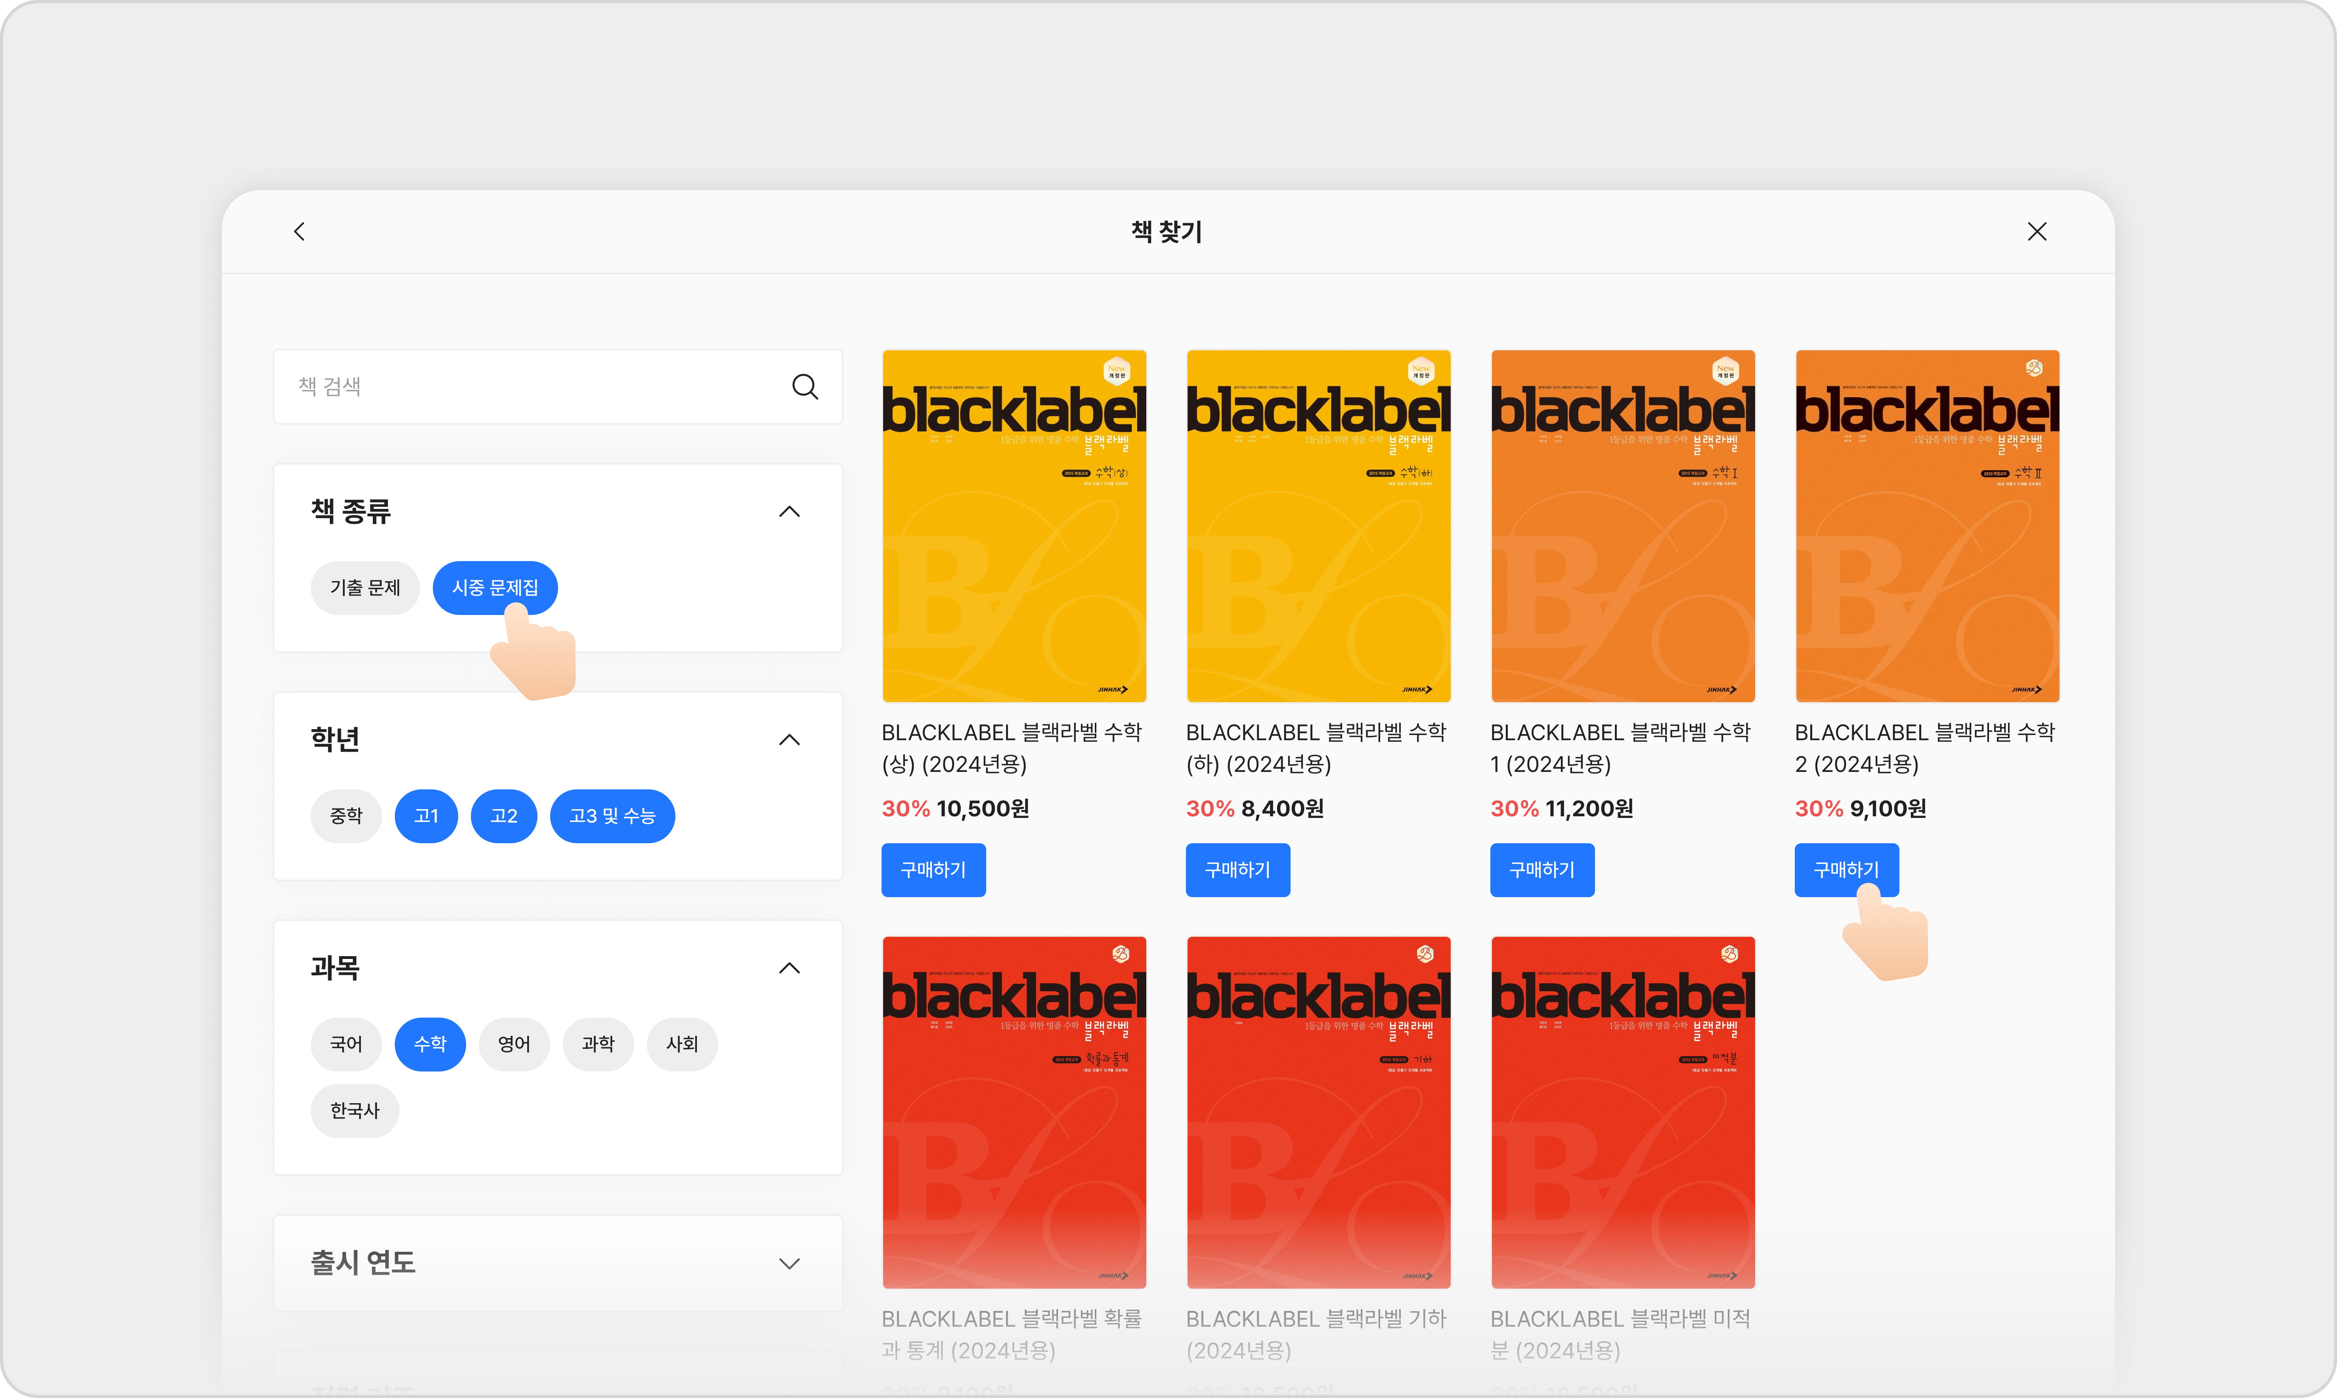Image resolution: width=2337 pixels, height=1398 pixels.
Task: Buy 블랙라벨 수학 (하) with 구매하기
Action: tap(1237, 869)
